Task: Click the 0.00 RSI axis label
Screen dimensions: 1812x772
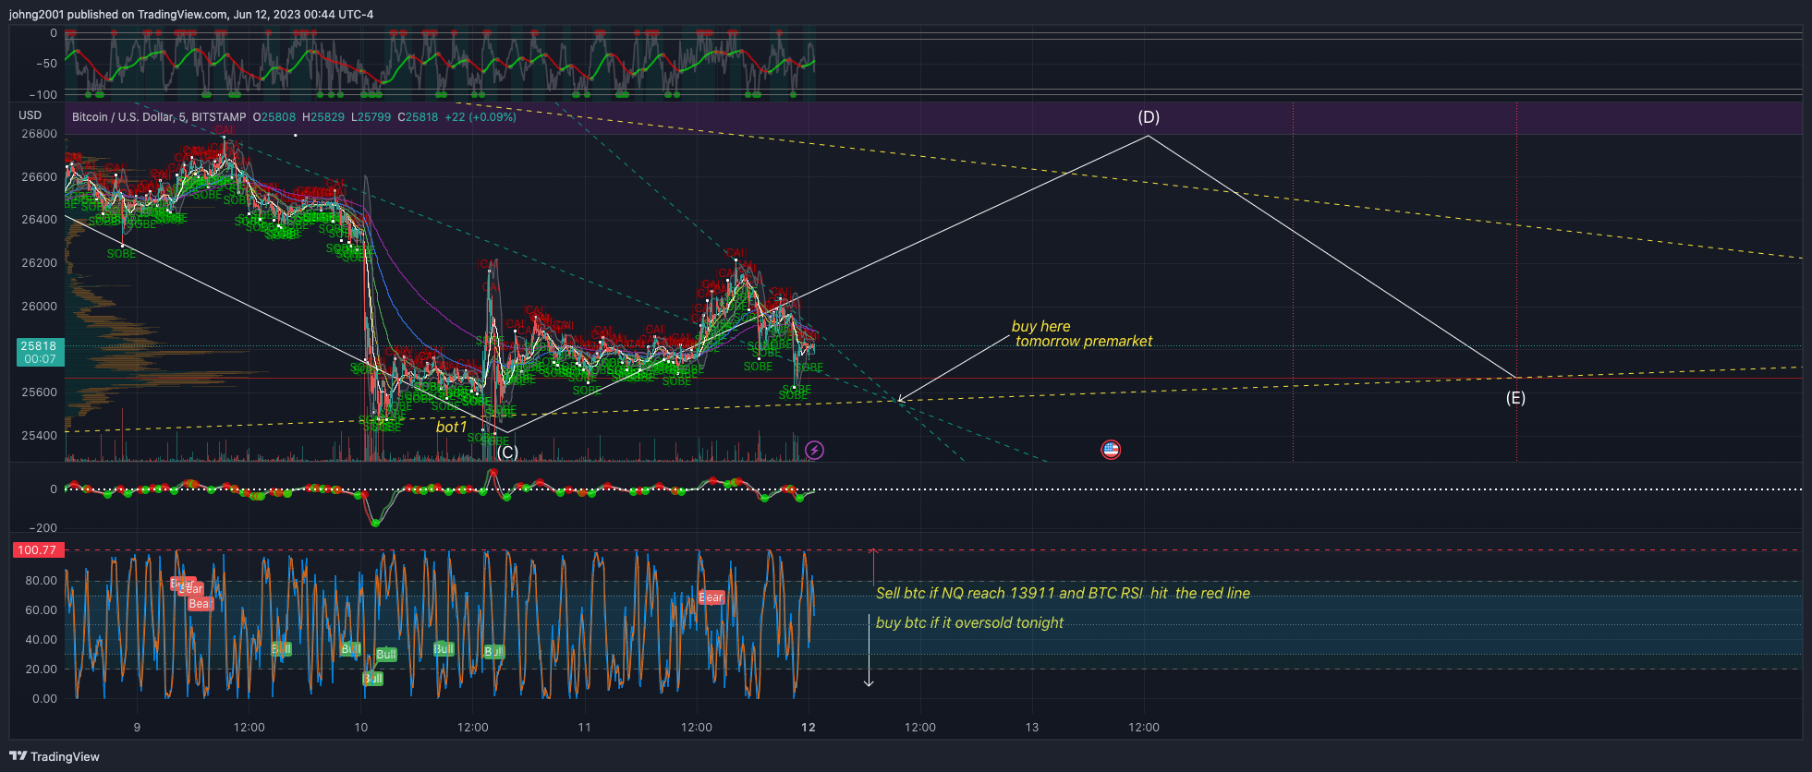Action: 44,699
